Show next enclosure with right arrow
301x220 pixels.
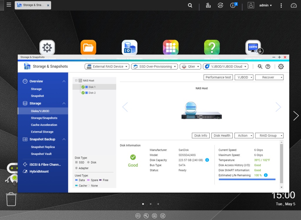point(278,107)
